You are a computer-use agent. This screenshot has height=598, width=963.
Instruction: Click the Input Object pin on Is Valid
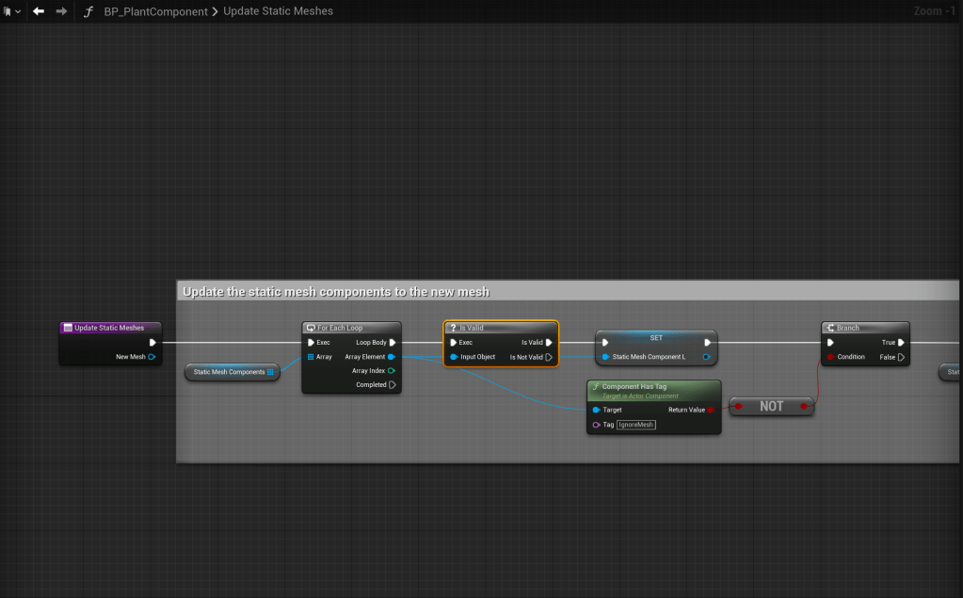tap(454, 357)
